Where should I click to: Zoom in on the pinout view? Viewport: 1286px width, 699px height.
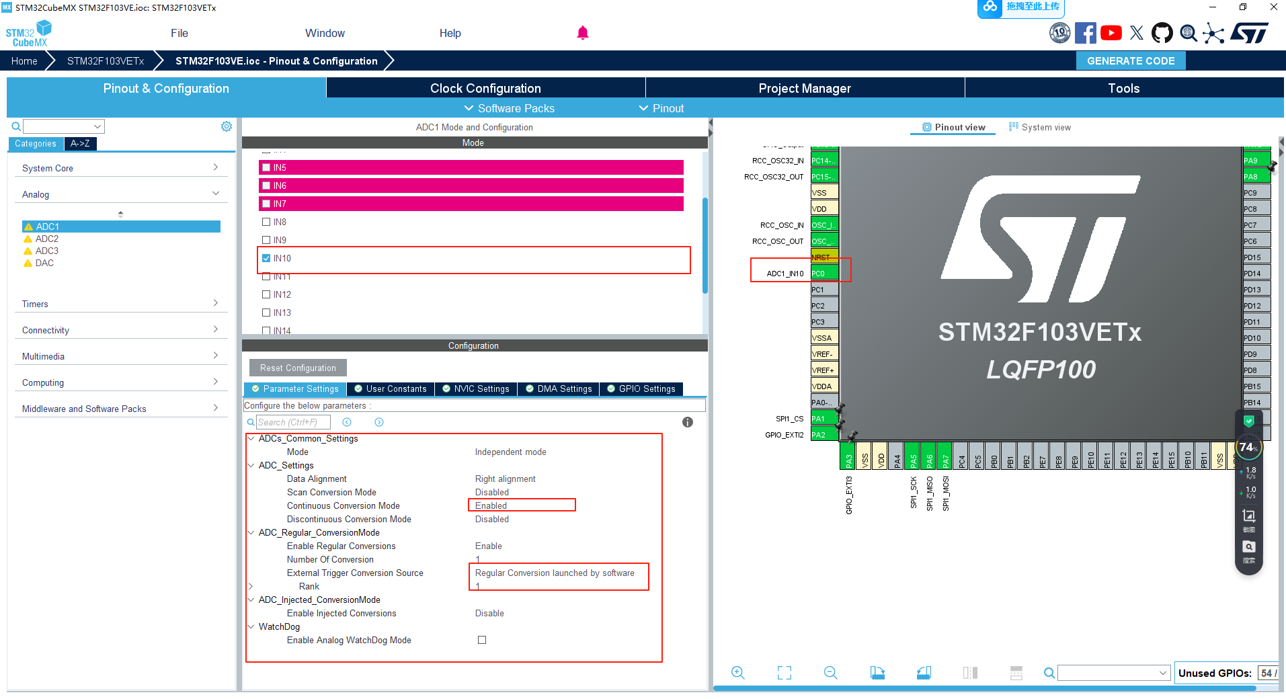click(x=737, y=673)
